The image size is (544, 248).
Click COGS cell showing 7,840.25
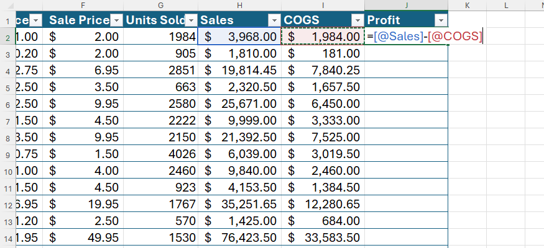(x=323, y=70)
